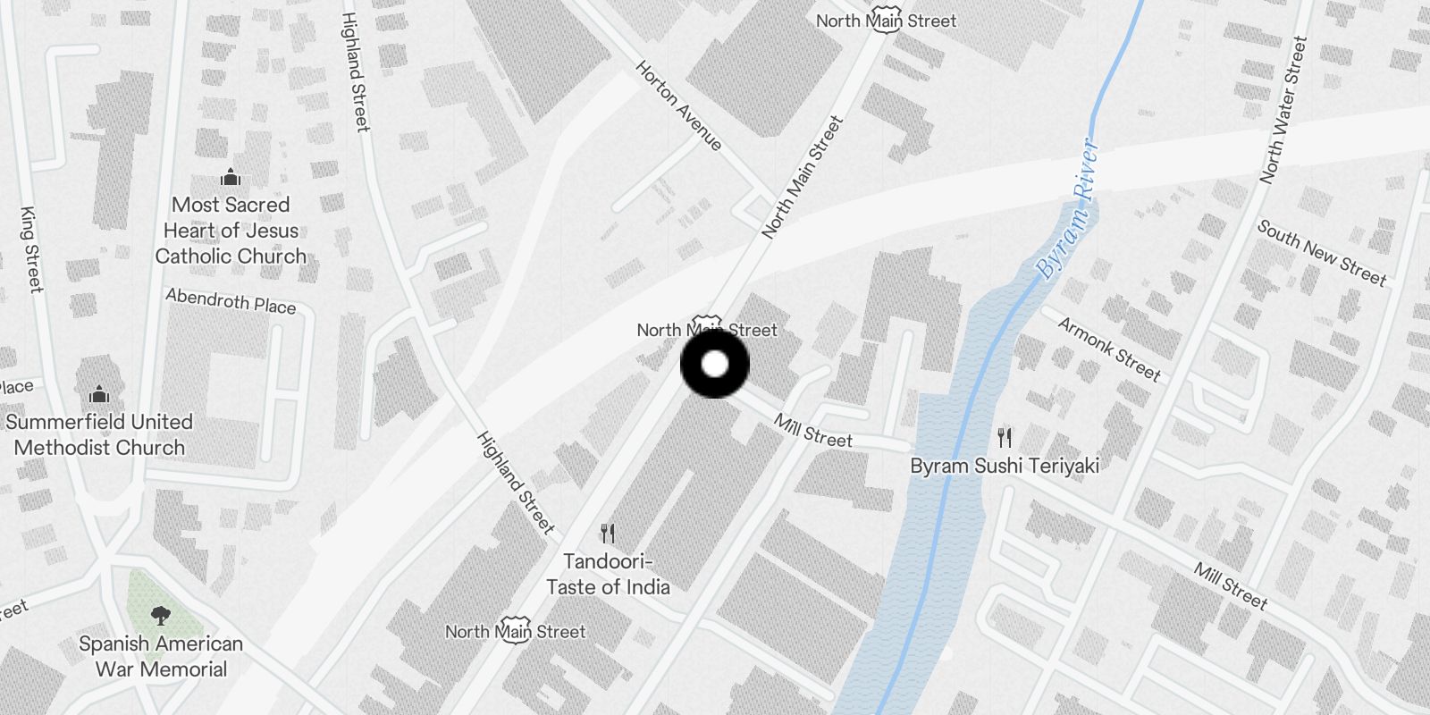Click the Horton Avenue street label
The height and width of the screenshot is (715, 1430).
[678, 105]
